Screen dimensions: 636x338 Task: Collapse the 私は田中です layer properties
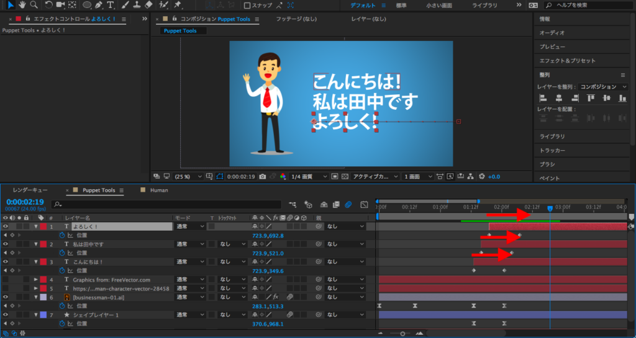click(35, 244)
